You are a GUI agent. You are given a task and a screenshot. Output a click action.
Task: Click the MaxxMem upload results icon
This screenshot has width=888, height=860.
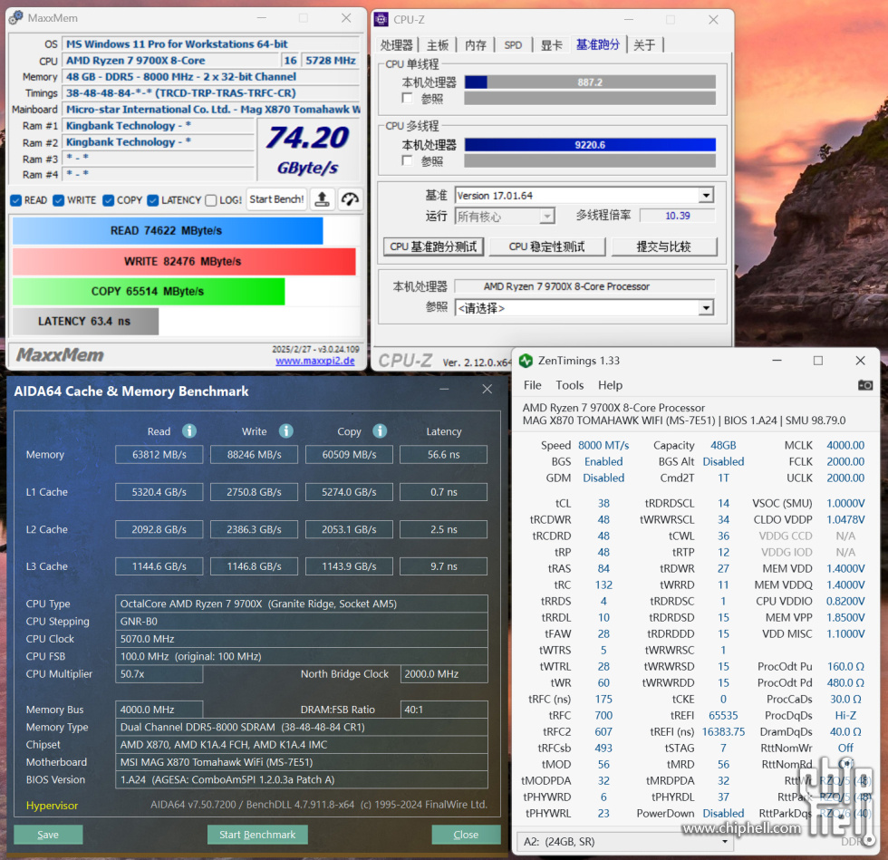coord(323,199)
